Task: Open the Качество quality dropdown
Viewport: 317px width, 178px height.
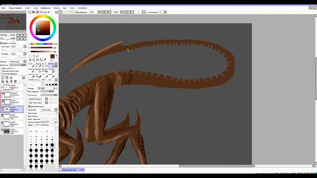Action: 49,110
